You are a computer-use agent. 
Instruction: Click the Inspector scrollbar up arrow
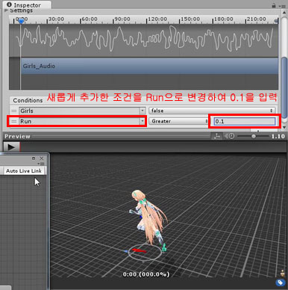[284, 13]
